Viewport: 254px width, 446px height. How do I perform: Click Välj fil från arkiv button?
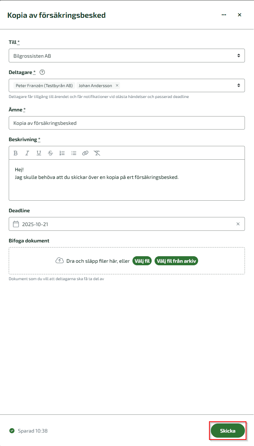coord(176,261)
